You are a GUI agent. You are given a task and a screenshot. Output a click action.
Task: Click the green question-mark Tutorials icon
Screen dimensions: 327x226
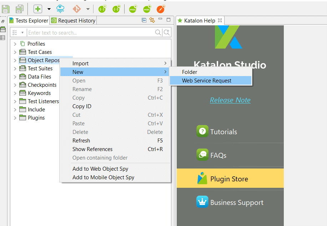click(x=202, y=131)
